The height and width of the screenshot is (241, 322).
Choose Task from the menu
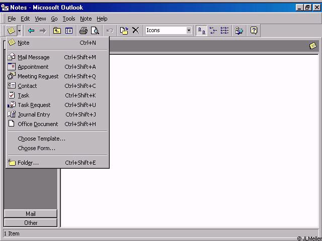[57, 95]
